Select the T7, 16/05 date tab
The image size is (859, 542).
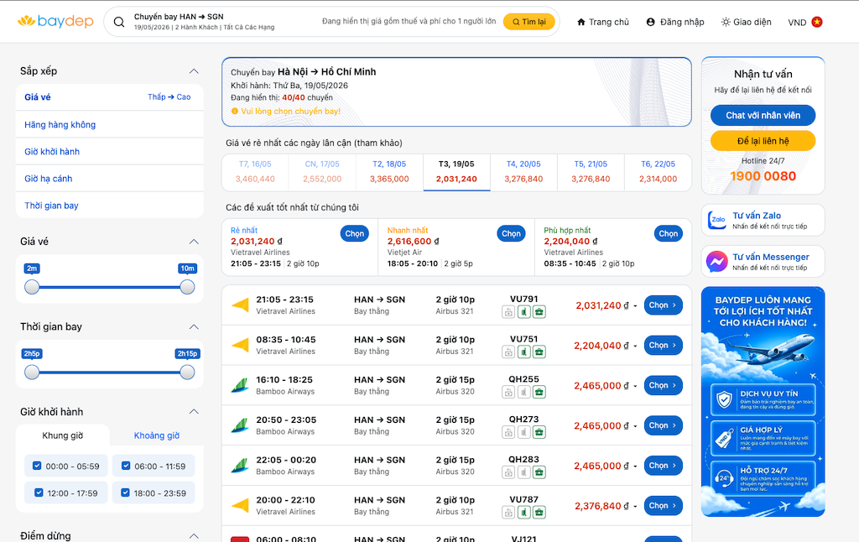[x=255, y=171]
